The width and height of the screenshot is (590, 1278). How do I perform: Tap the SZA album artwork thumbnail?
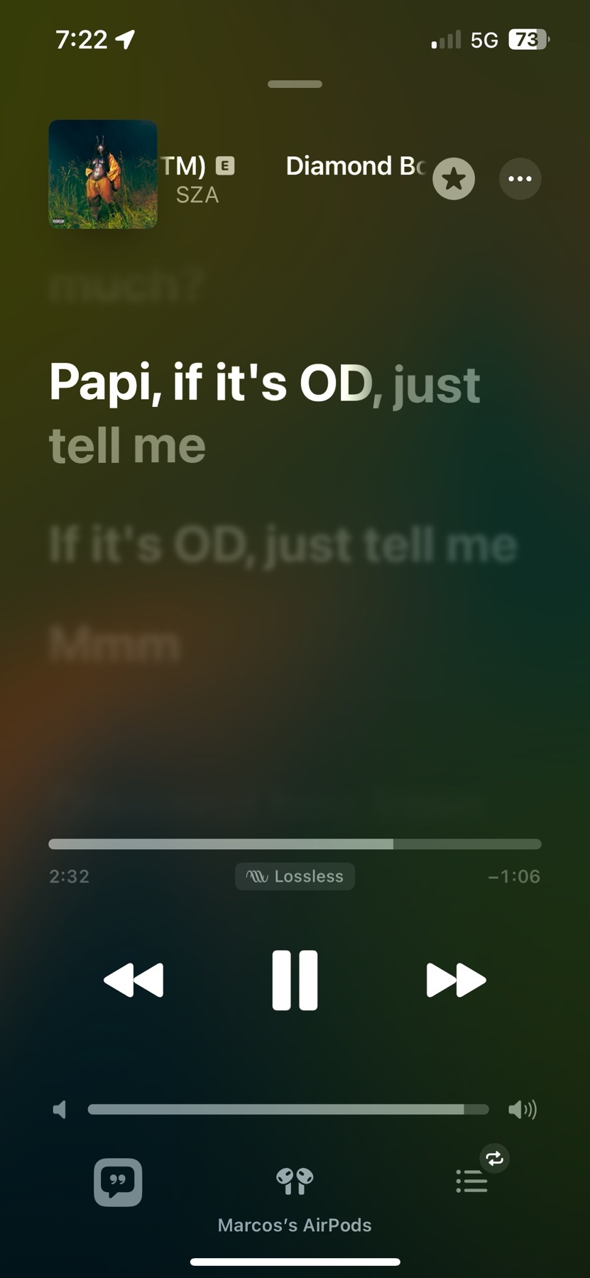click(103, 175)
